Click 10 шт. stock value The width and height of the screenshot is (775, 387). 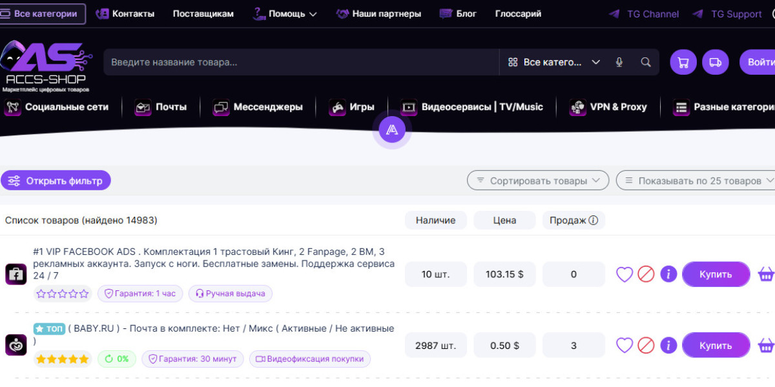click(436, 274)
